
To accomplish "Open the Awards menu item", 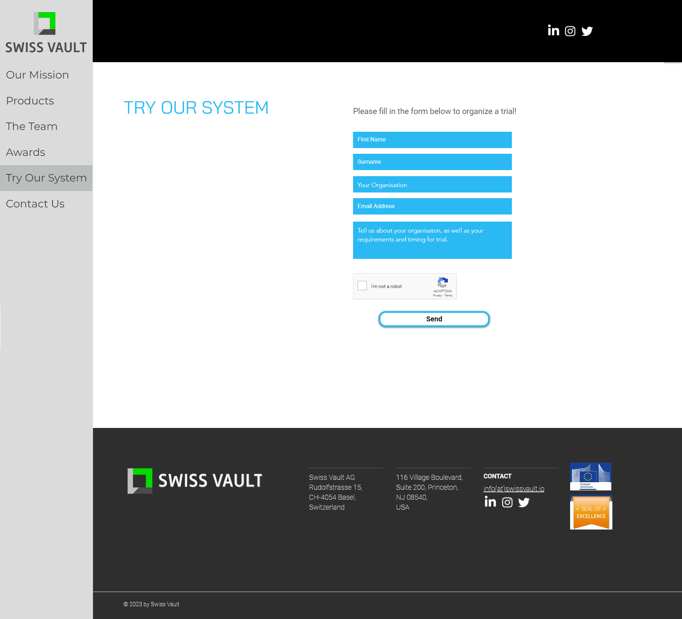I will [x=26, y=152].
